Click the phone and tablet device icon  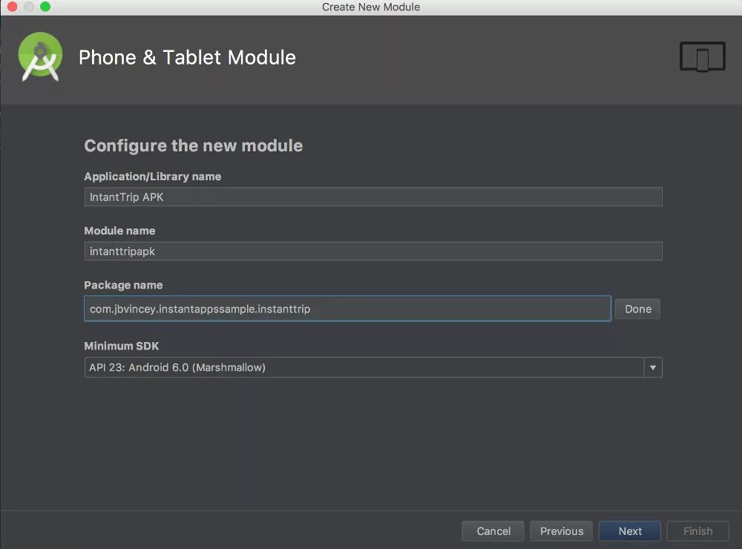pyautogui.click(x=702, y=57)
